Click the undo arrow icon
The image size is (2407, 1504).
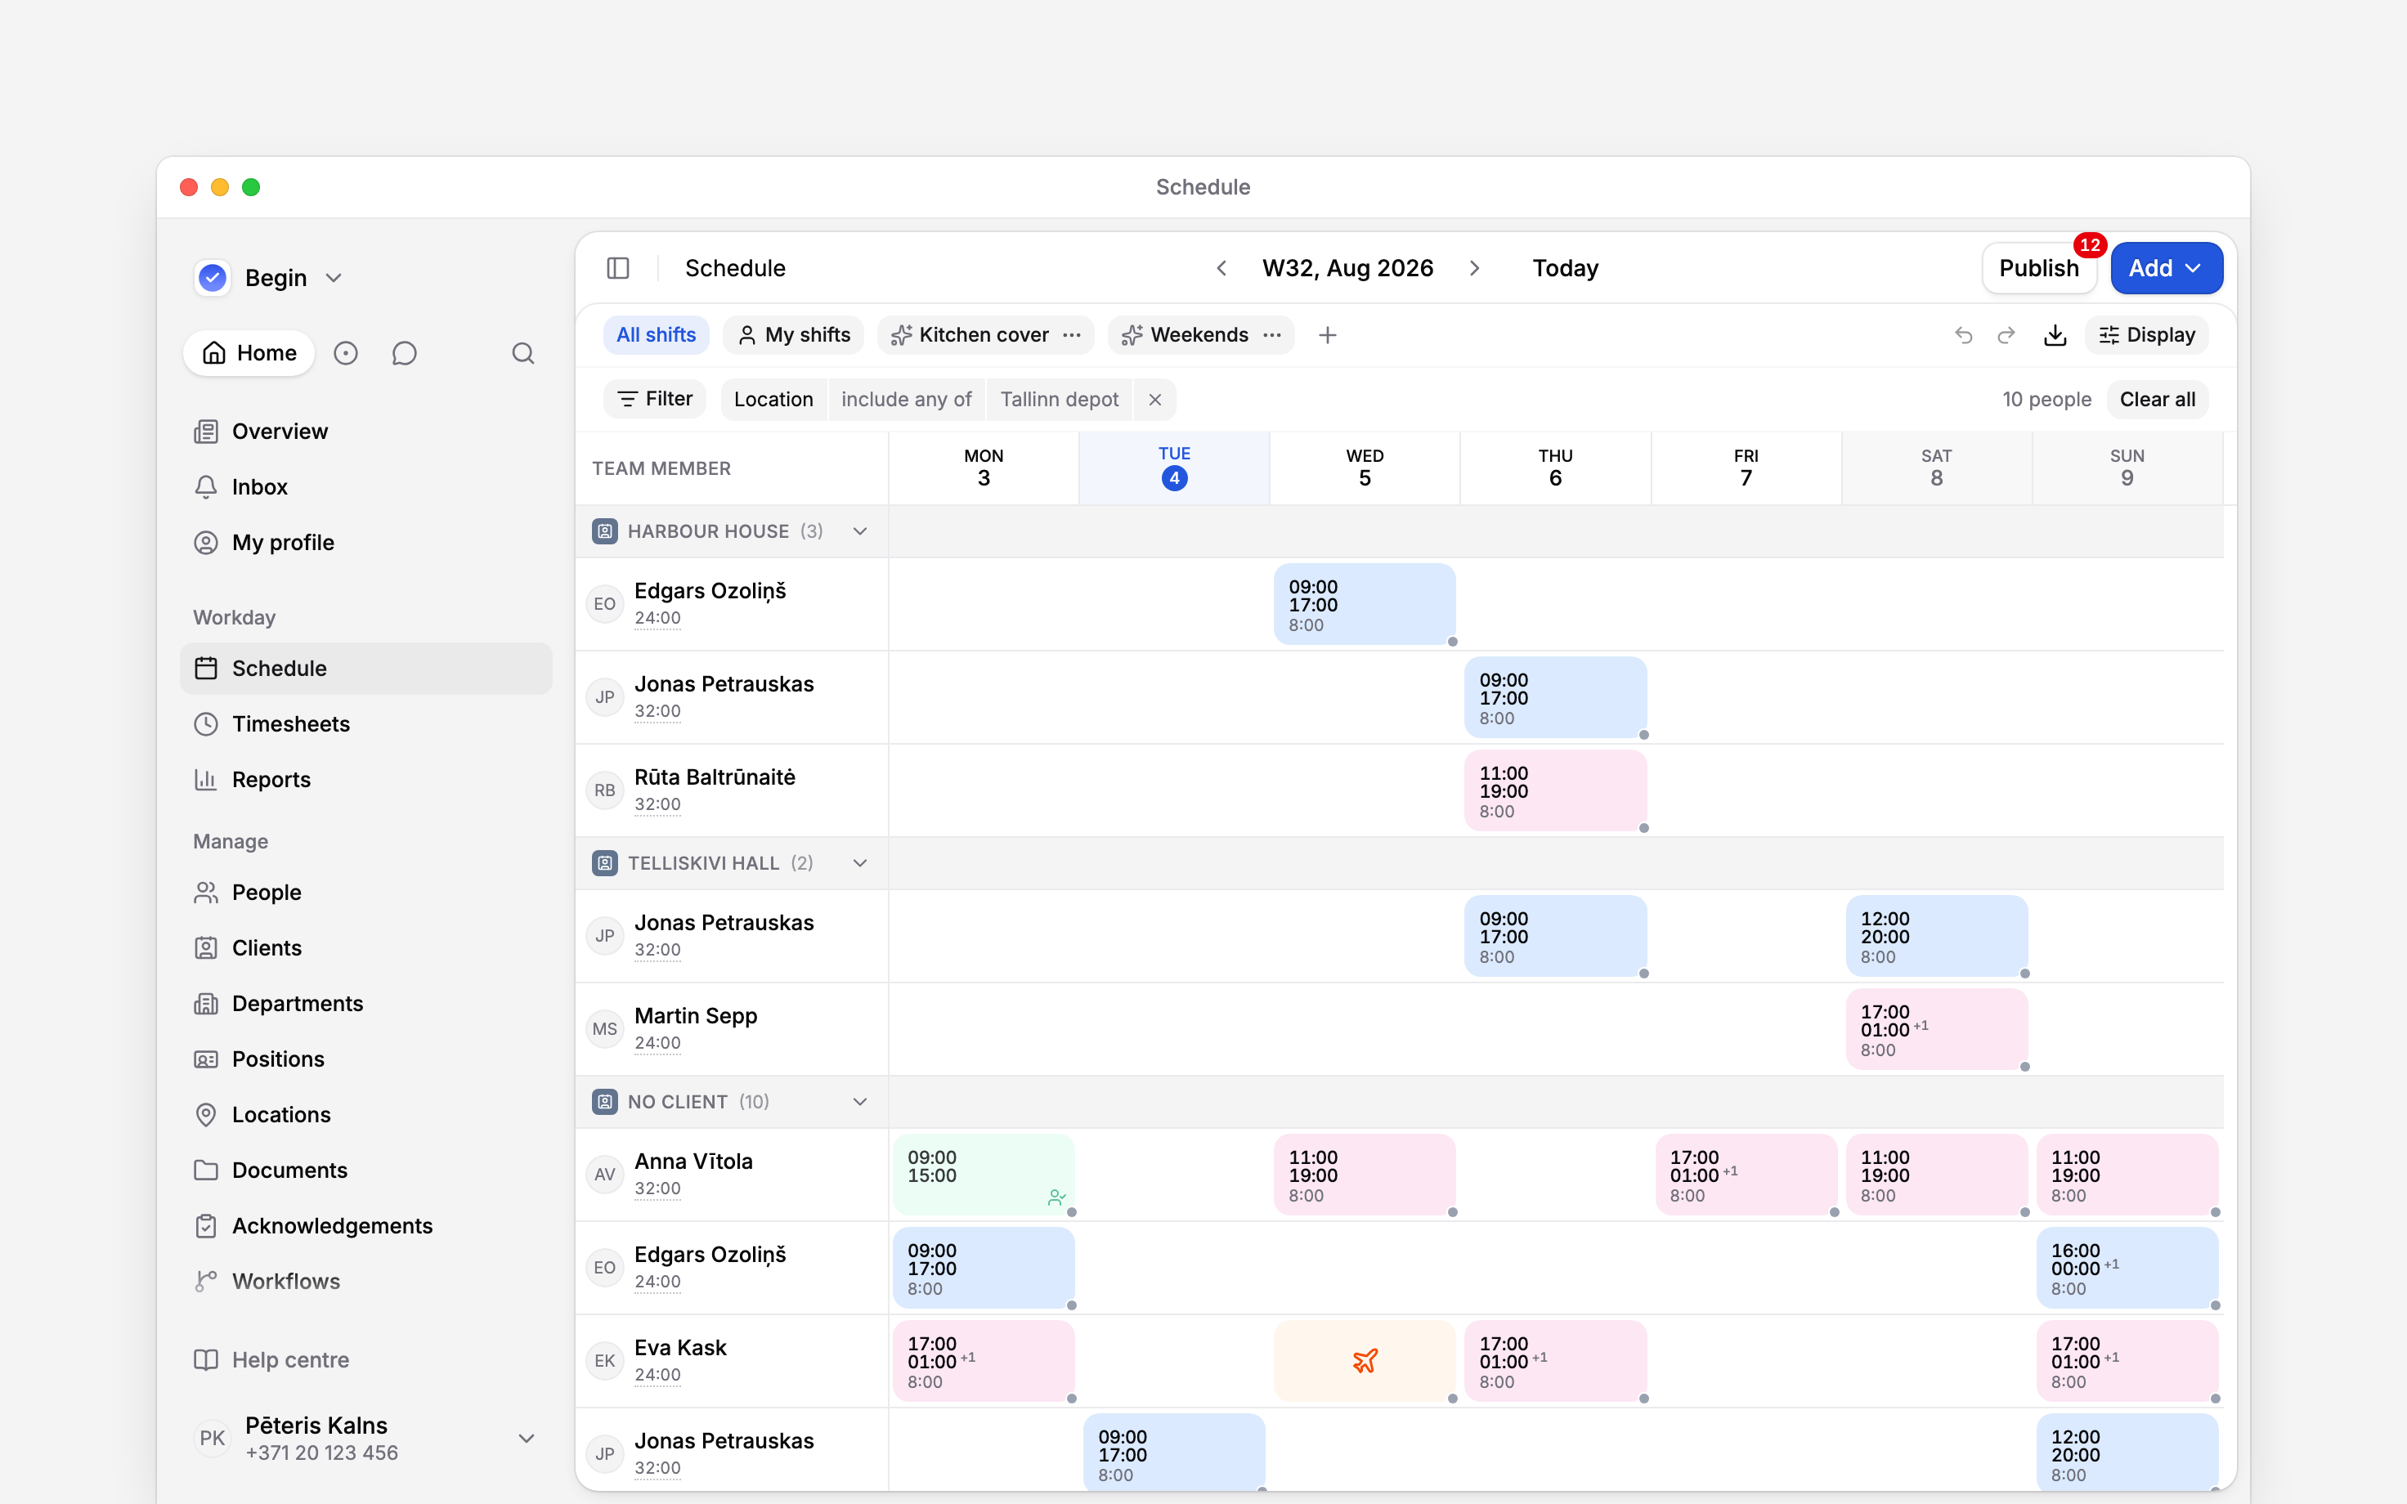pos(1963,335)
